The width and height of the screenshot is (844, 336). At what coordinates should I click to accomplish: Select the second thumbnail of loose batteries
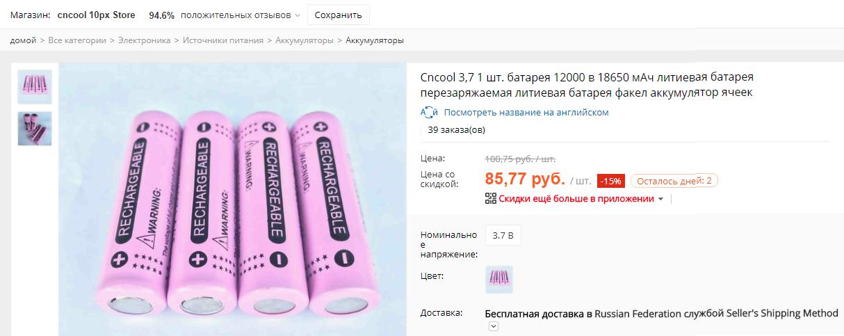pyautogui.click(x=35, y=129)
